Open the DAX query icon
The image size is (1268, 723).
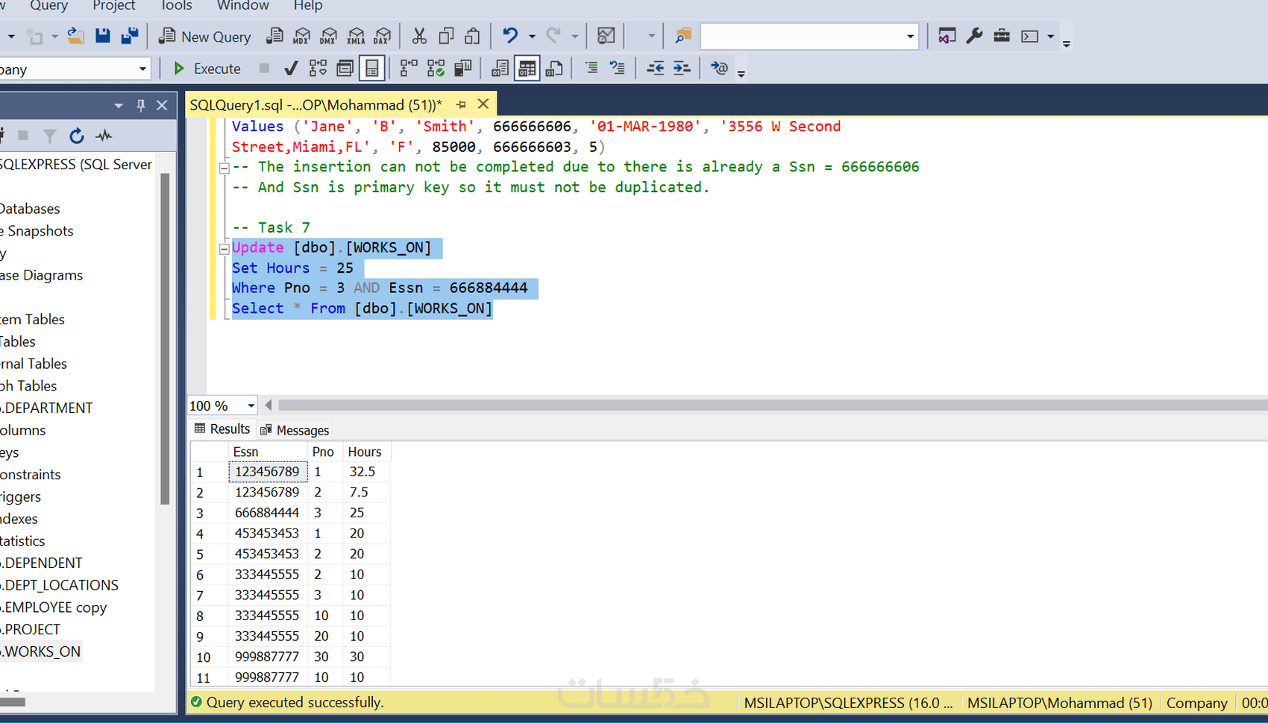tap(383, 36)
